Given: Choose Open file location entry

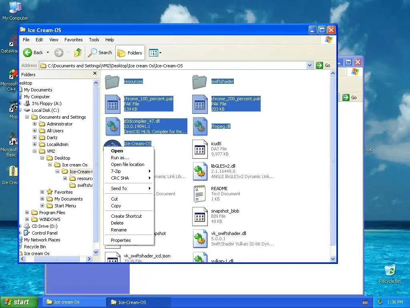Looking at the screenshot, I should tap(129, 164).
